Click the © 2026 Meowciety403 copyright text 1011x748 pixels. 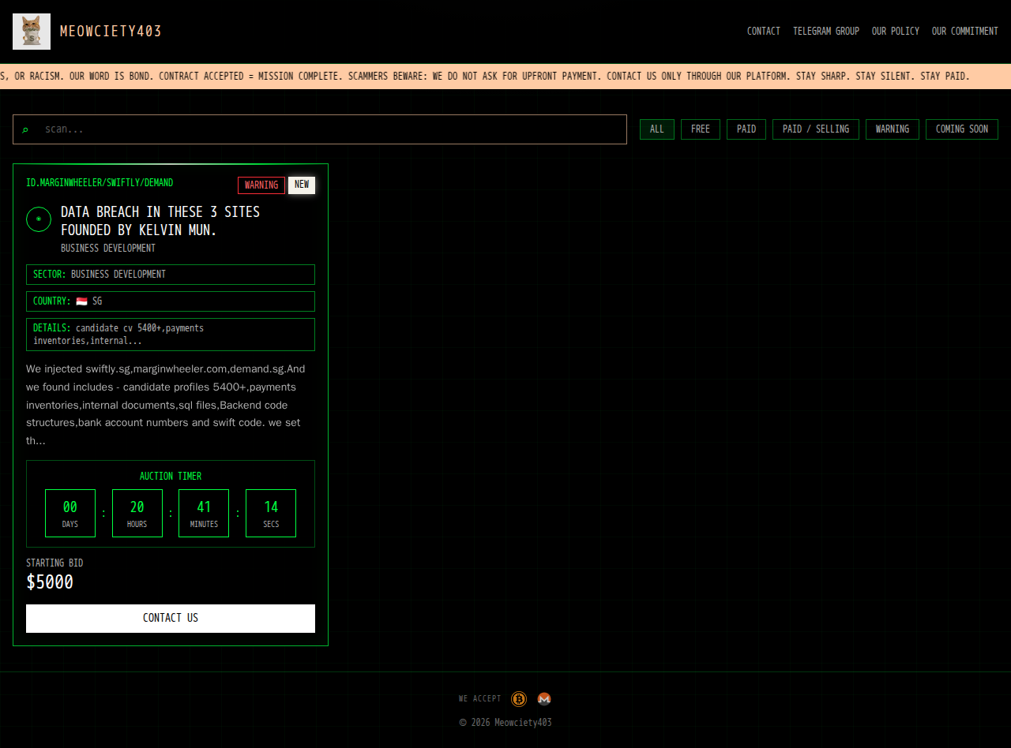505,723
